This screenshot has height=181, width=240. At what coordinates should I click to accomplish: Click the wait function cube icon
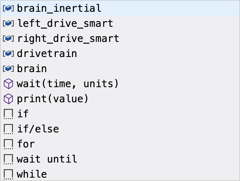pyautogui.click(x=8, y=84)
